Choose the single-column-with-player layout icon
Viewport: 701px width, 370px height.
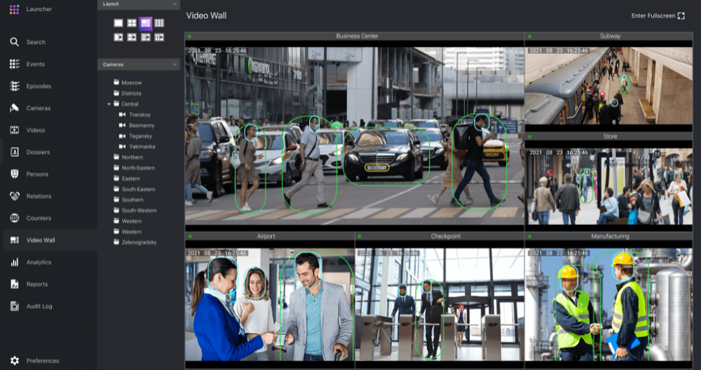point(118,37)
